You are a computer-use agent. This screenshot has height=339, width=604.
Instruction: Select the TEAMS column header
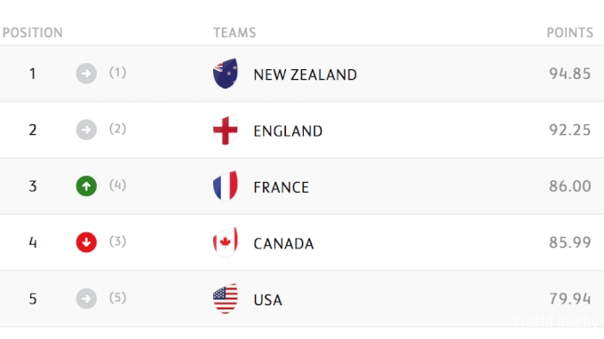[234, 33]
